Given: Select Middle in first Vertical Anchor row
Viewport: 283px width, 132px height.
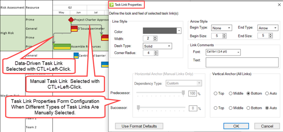Looking at the screenshot, I should 230,93.
